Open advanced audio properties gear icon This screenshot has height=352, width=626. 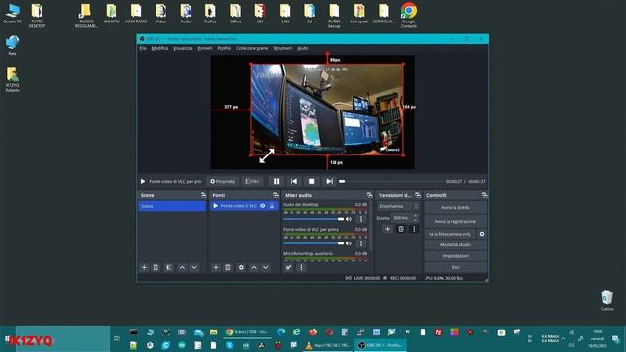click(288, 267)
